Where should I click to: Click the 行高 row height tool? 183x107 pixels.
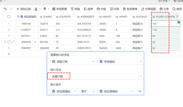tap(114, 9)
